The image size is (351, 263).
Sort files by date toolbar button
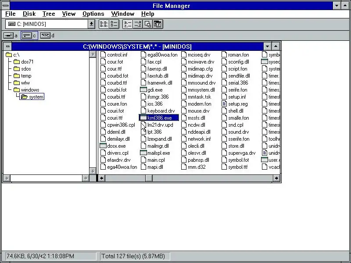click(158, 24)
